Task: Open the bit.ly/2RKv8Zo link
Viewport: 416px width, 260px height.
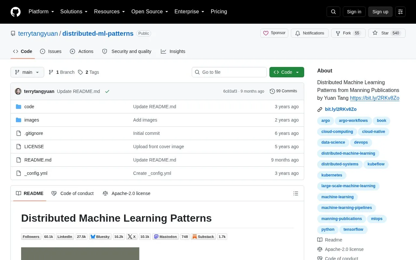Action: pos(341,109)
